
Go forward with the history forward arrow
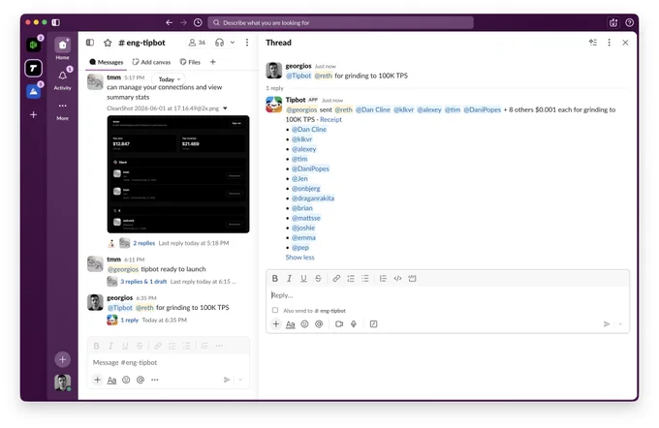click(x=183, y=22)
